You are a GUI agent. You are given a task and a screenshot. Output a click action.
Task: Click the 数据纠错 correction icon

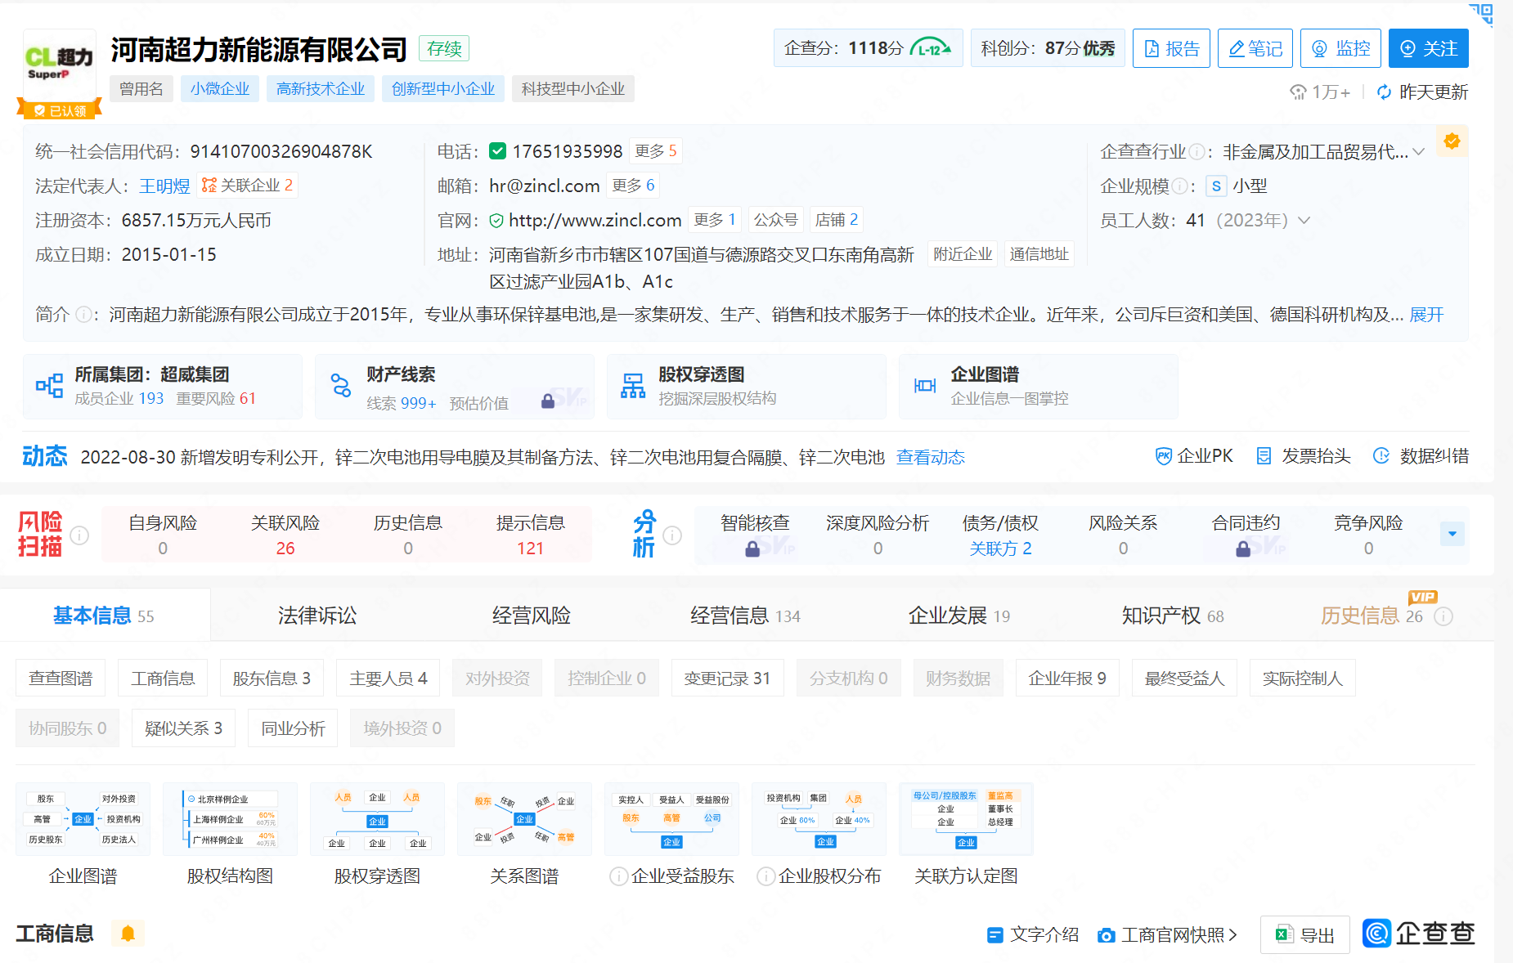pos(1381,456)
